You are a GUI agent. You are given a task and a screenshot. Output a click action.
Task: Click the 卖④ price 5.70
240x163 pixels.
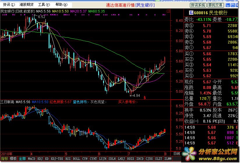207,31
